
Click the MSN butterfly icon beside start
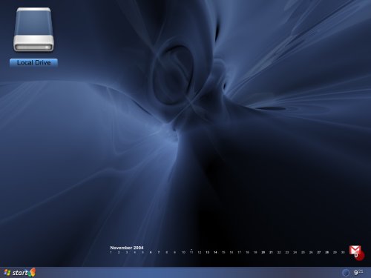coord(32,272)
